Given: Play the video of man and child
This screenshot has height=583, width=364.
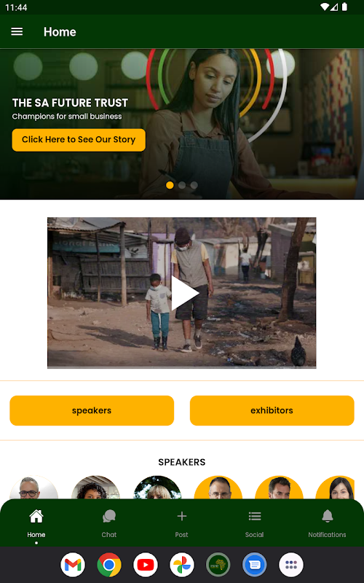Looking at the screenshot, I should (185, 293).
